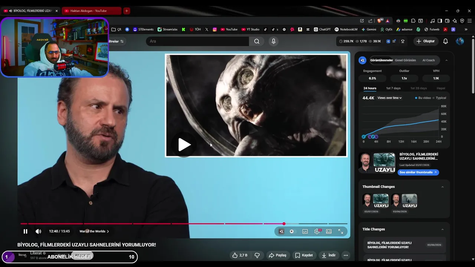
Task: Like the video with the 2,7 B thumbs-up
Action: [240, 255]
